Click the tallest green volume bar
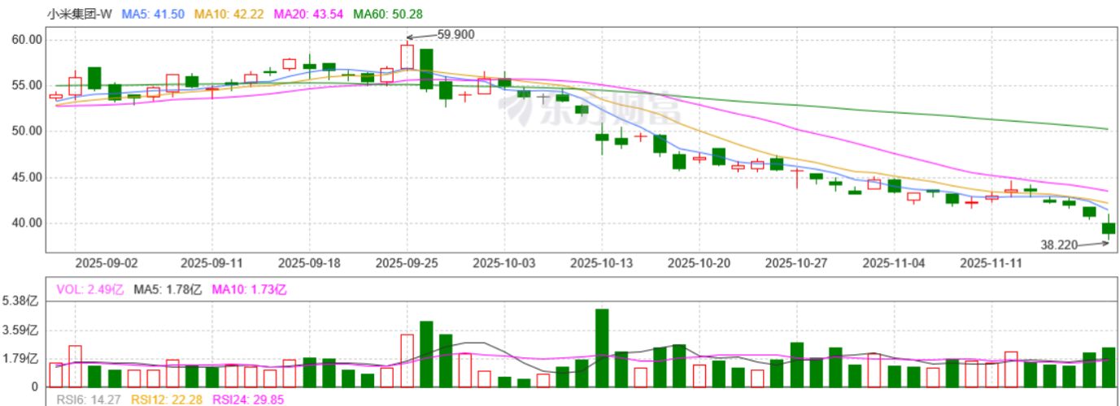 pos(602,348)
